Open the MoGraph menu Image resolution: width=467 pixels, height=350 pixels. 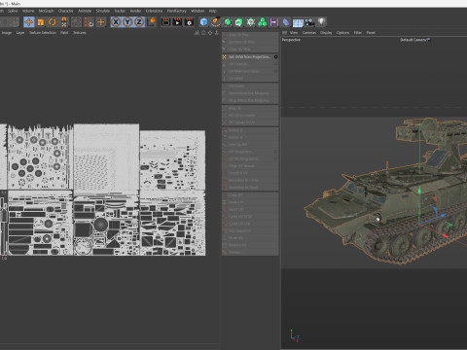tap(47, 11)
